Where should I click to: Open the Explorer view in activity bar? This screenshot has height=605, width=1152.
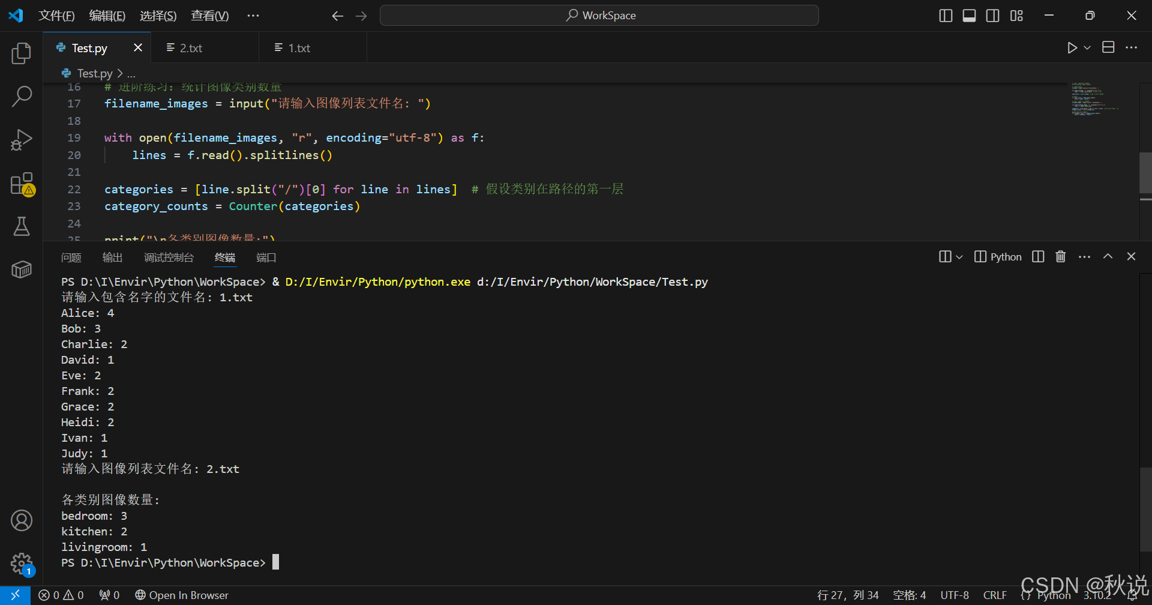coord(22,53)
